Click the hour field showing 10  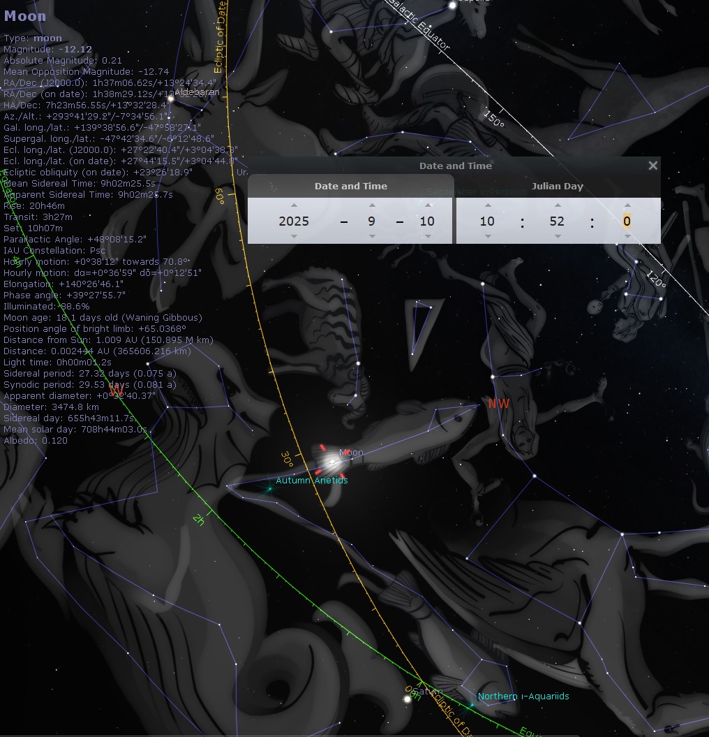pyautogui.click(x=487, y=221)
